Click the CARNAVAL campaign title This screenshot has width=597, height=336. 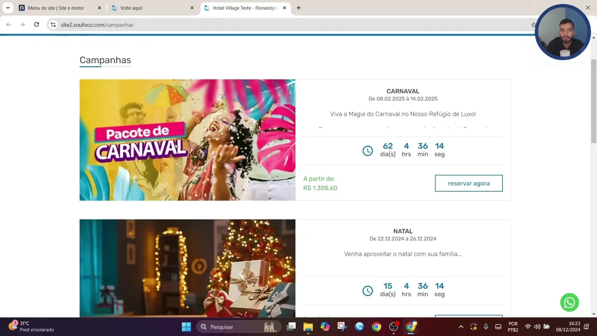[x=403, y=91]
